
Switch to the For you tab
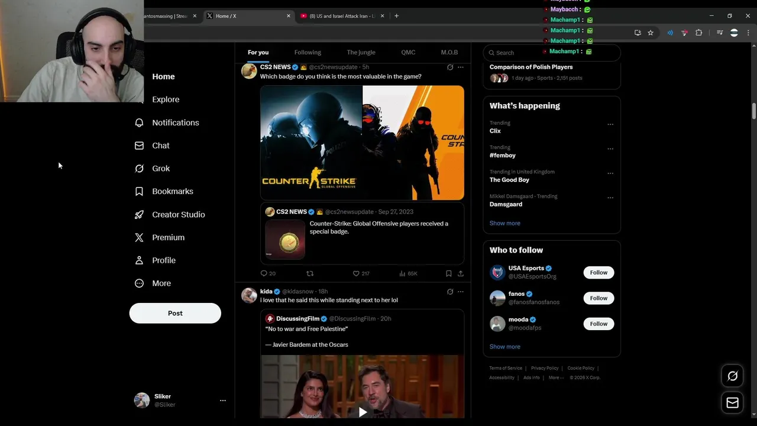pos(258,53)
